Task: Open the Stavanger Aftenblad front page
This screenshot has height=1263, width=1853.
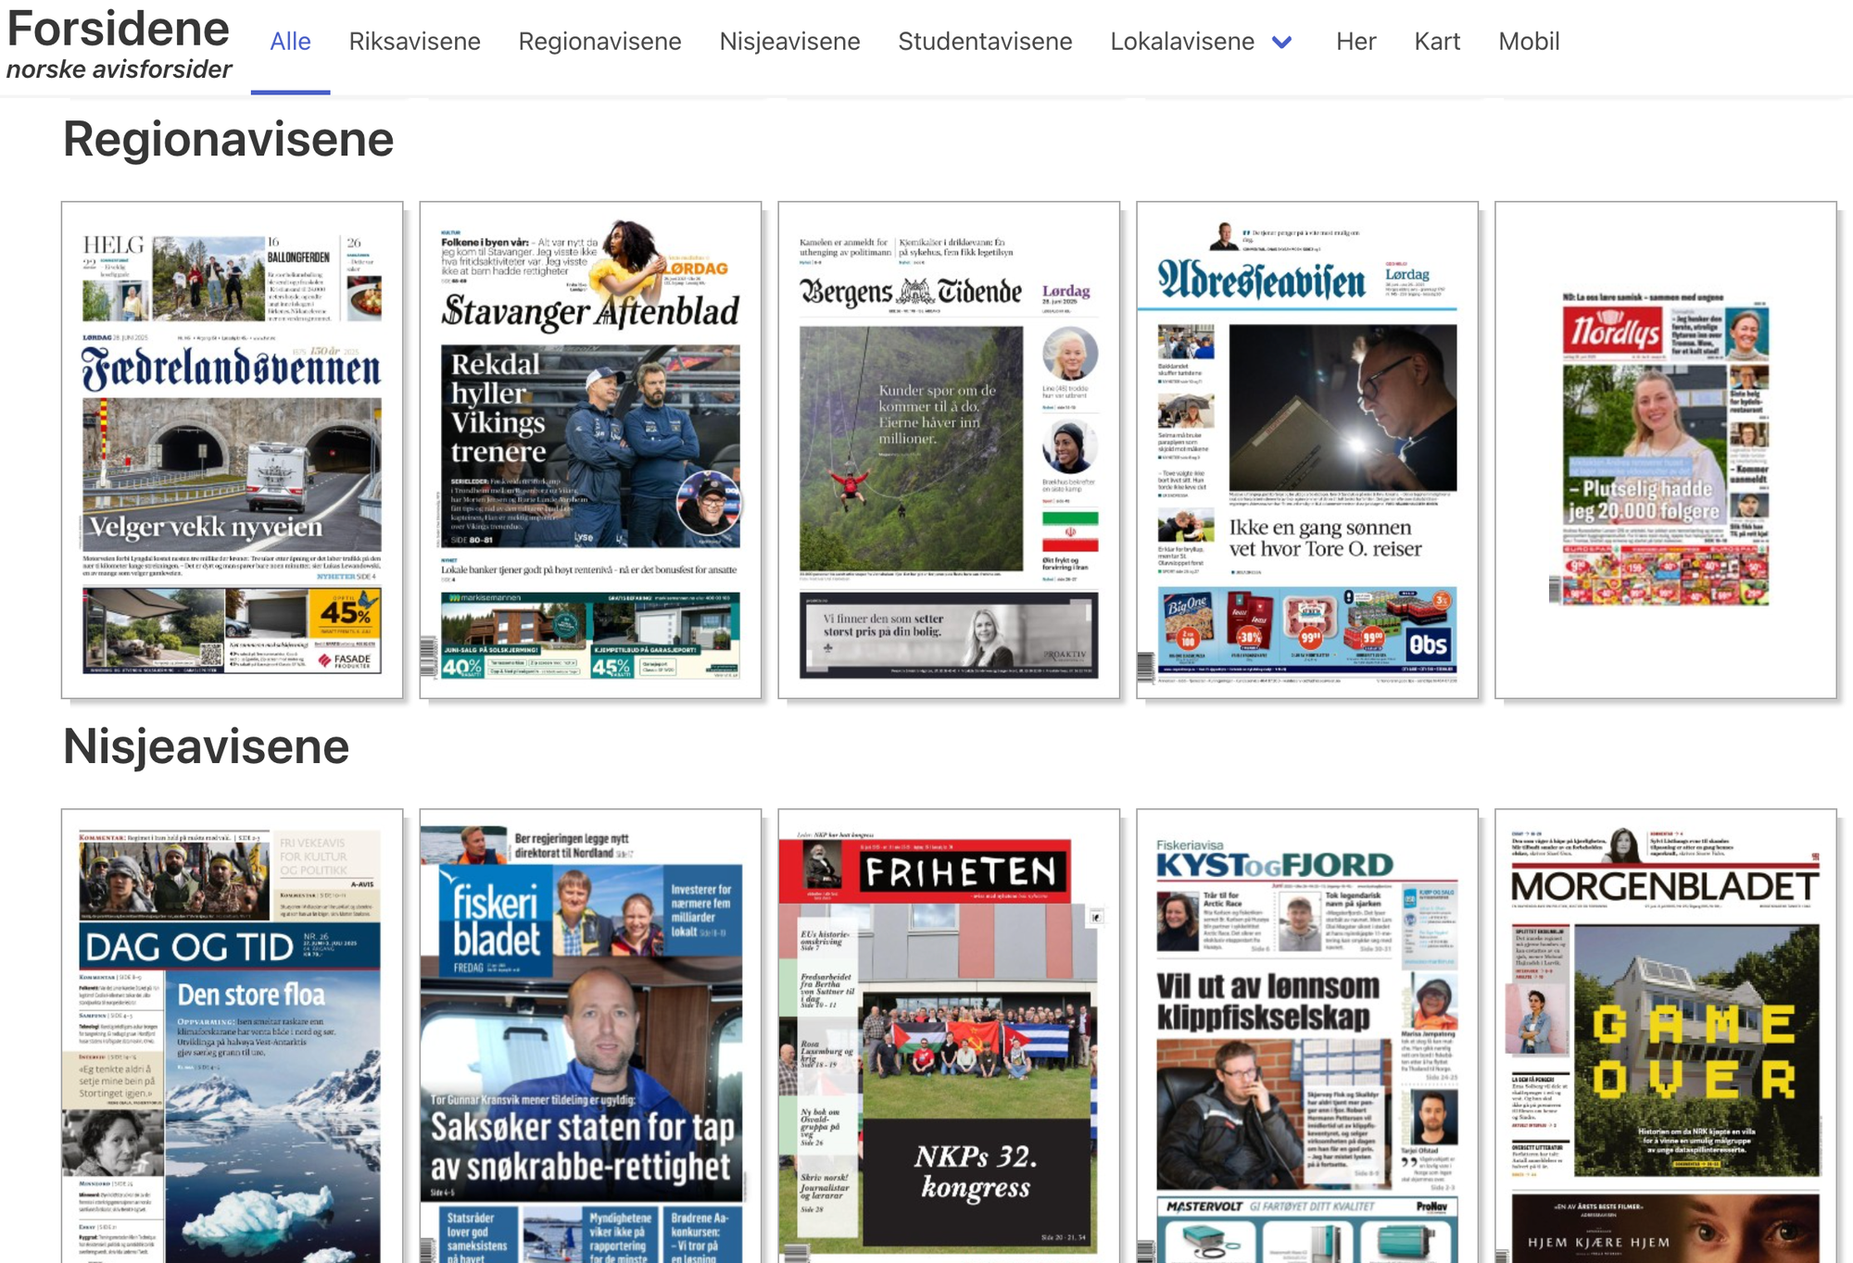Action: pos(590,450)
